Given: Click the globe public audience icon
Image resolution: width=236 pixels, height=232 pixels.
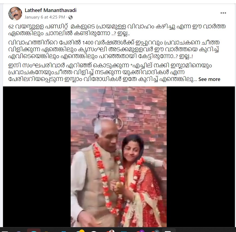Looking at the screenshot, I should pyautogui.click(x=70, y=17).
